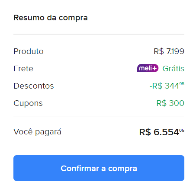193x191 pixels.
Task: Select the Resumo da compra heading
Action: tap(51, 18)
